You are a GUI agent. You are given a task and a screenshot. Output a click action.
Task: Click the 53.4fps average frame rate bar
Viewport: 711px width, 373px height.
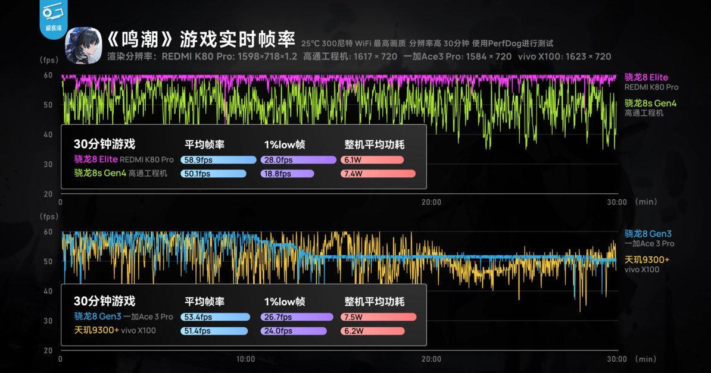[x=216, y=317]
